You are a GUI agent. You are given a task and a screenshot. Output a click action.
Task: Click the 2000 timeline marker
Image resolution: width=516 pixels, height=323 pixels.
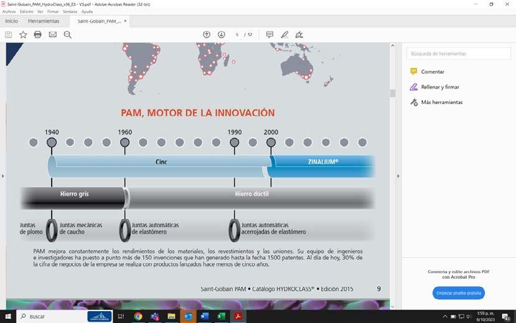pos(271,143)
